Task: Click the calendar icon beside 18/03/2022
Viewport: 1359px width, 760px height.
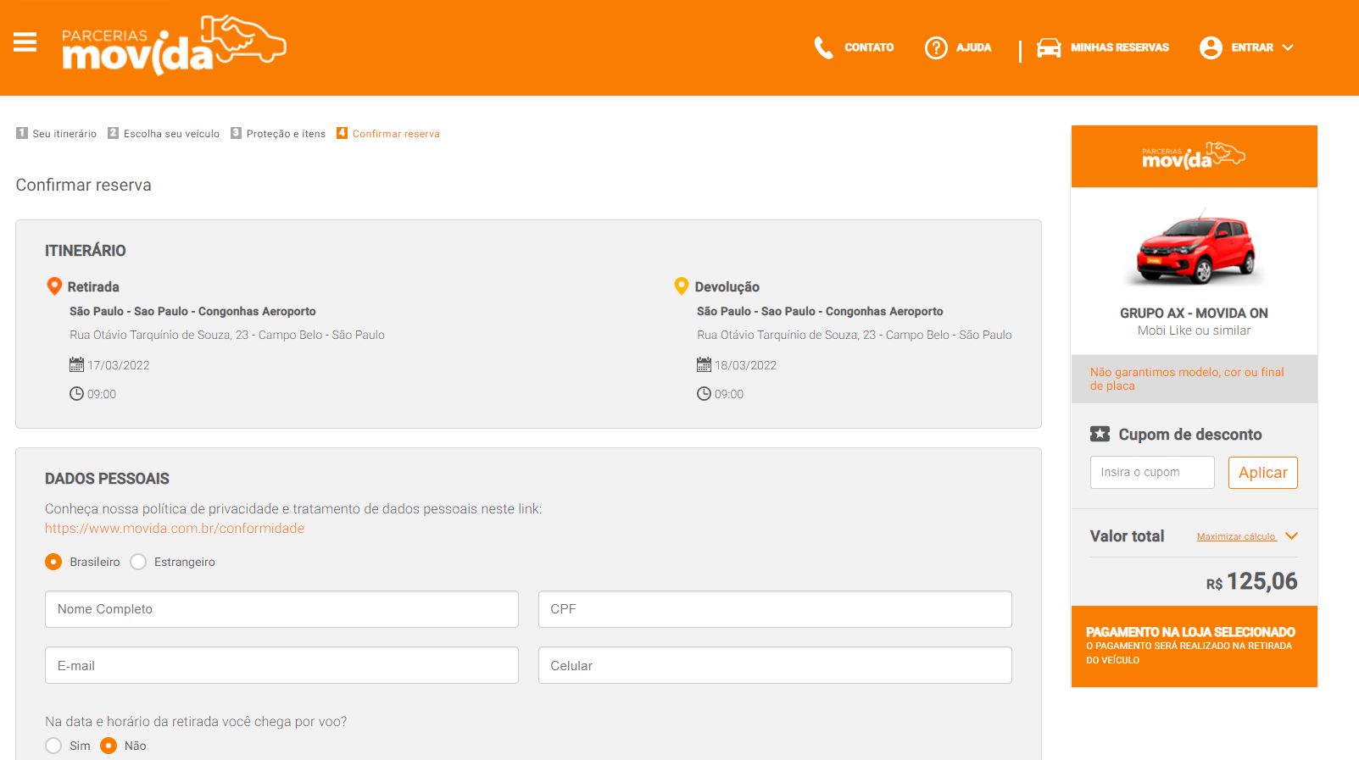Action: pos(704,365)
